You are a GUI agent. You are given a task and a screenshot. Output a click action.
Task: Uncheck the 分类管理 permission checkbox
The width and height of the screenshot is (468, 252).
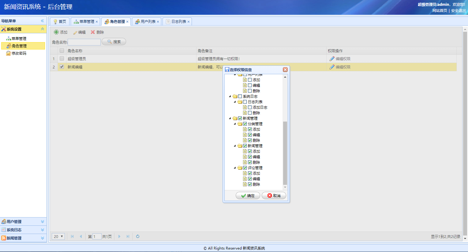(245, 124)
